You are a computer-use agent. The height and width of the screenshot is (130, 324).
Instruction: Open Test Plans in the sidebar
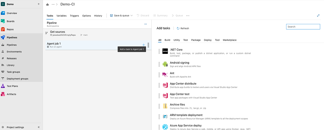(x=12, y=86)
